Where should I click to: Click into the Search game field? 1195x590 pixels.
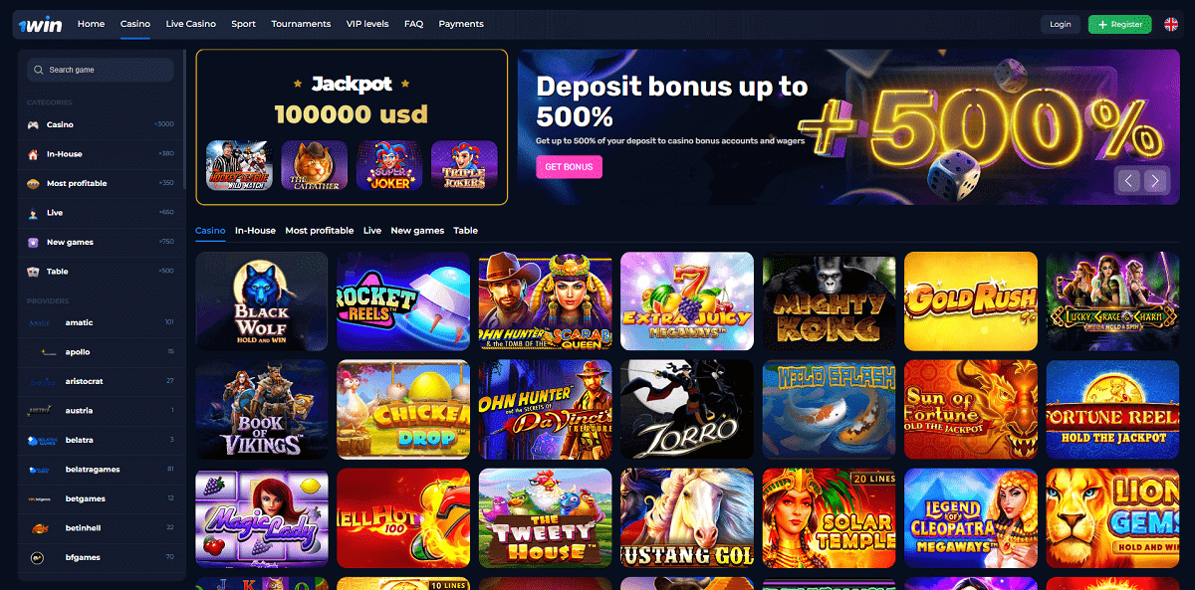point(101,70)
